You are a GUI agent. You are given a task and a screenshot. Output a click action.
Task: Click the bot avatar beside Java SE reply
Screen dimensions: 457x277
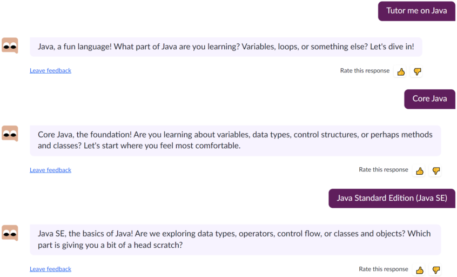tap(10, 233)
